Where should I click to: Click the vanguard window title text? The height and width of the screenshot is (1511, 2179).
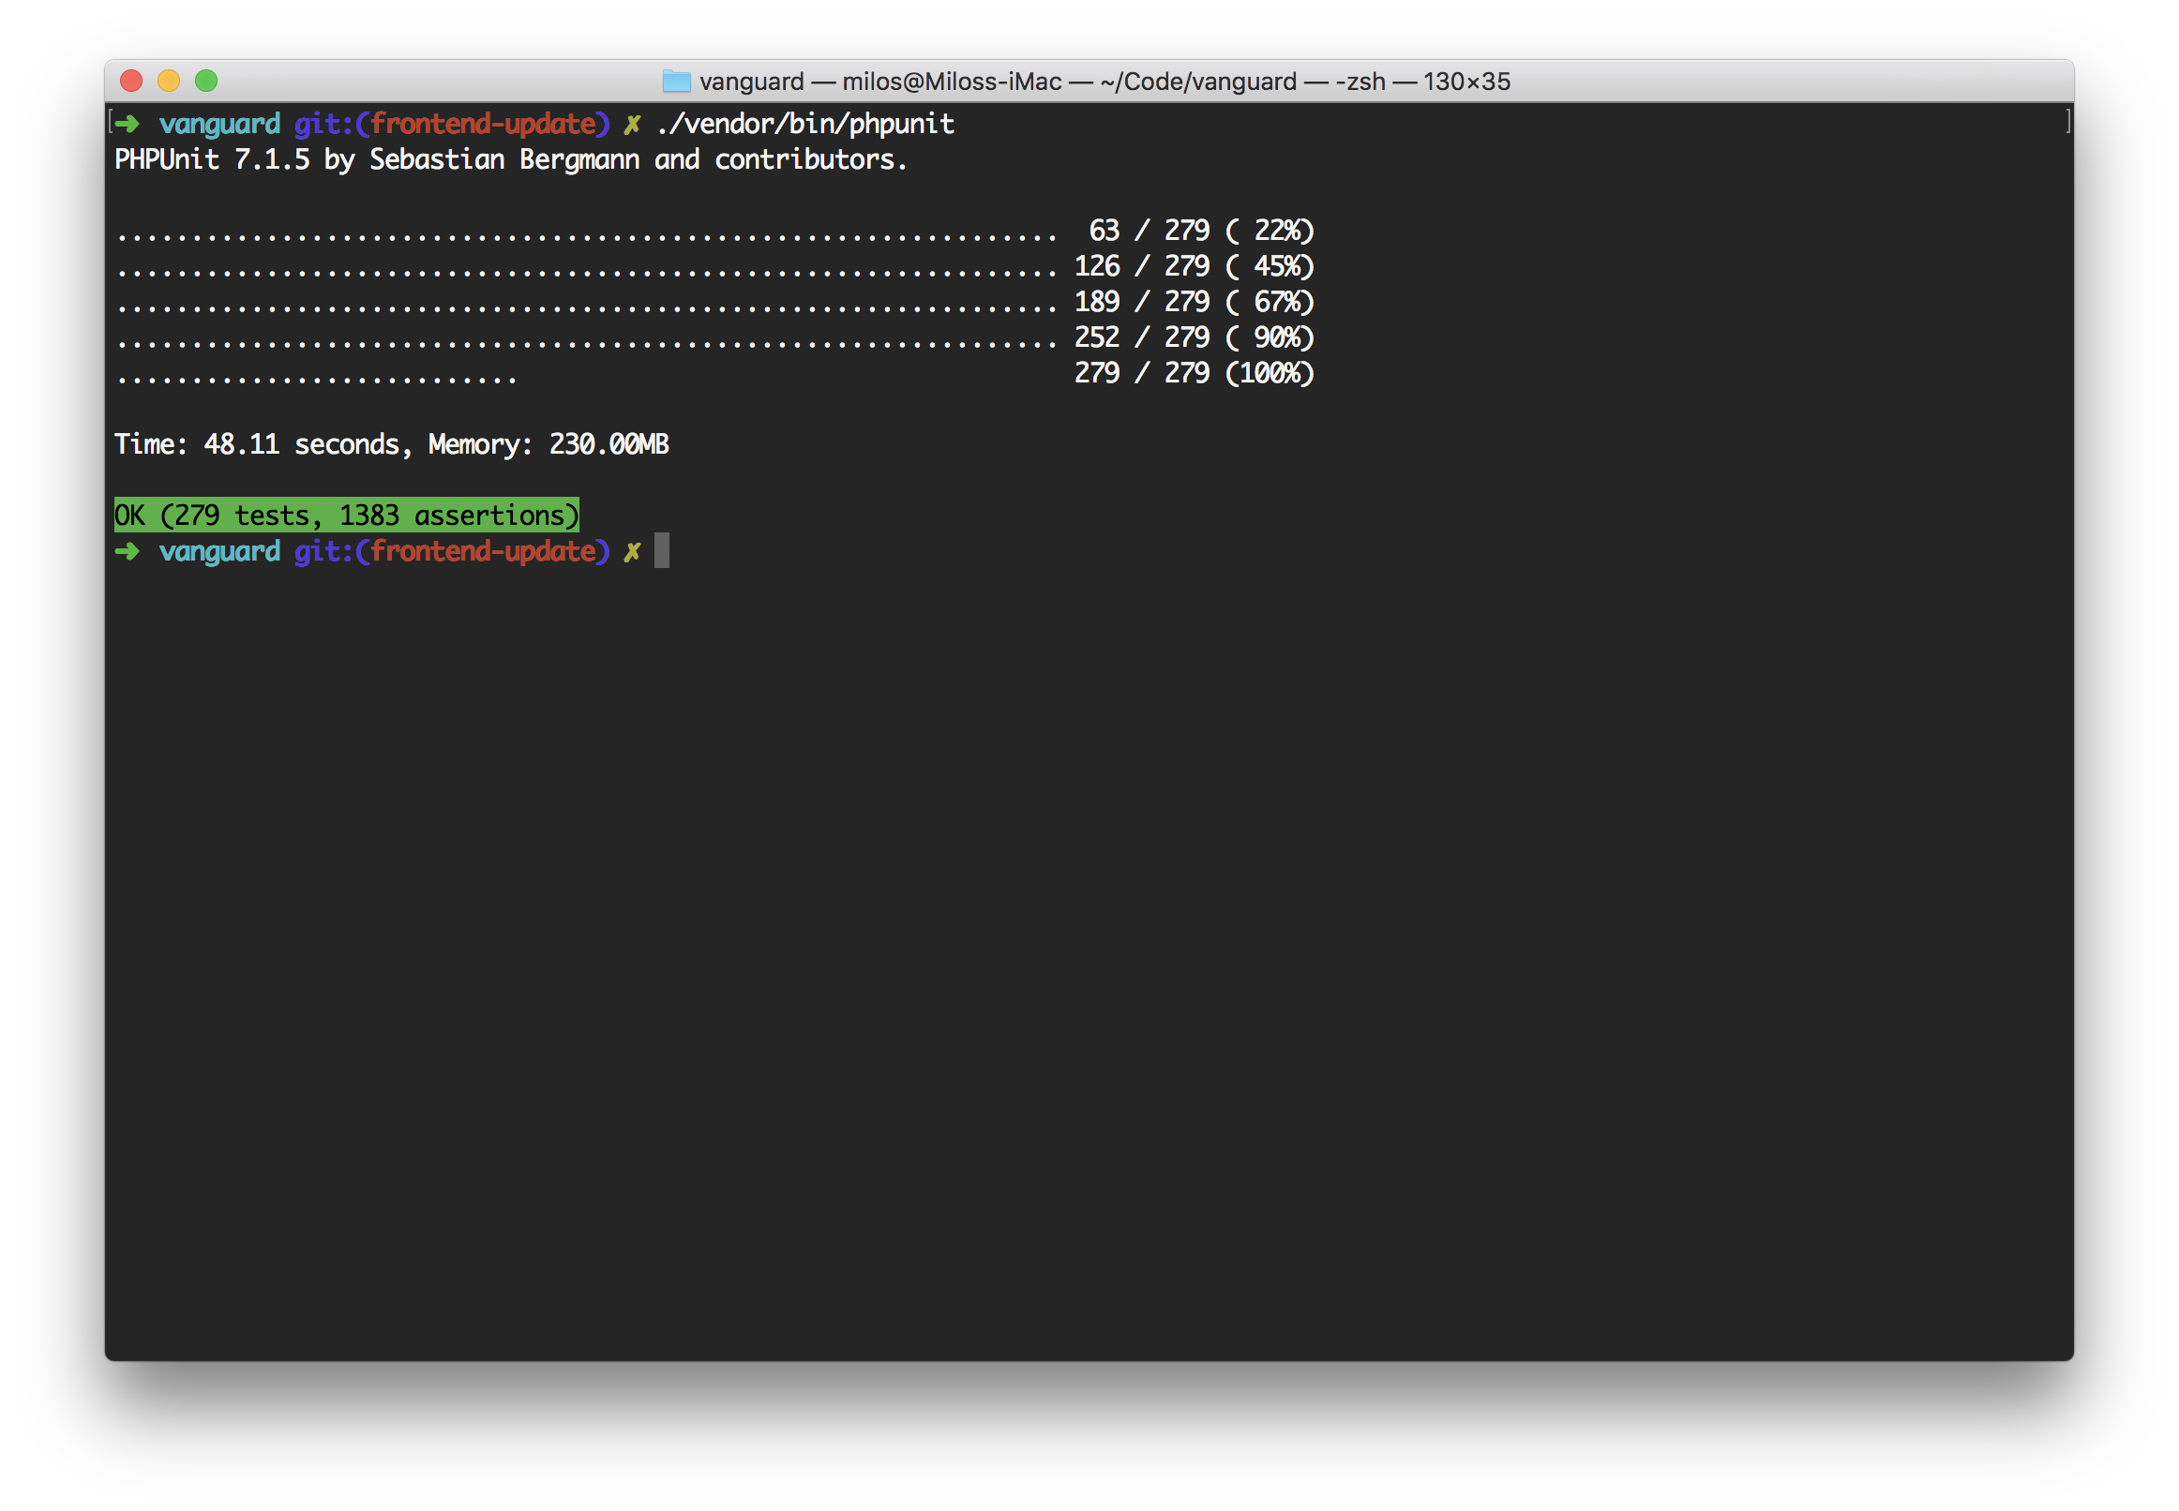click(751, 82)
